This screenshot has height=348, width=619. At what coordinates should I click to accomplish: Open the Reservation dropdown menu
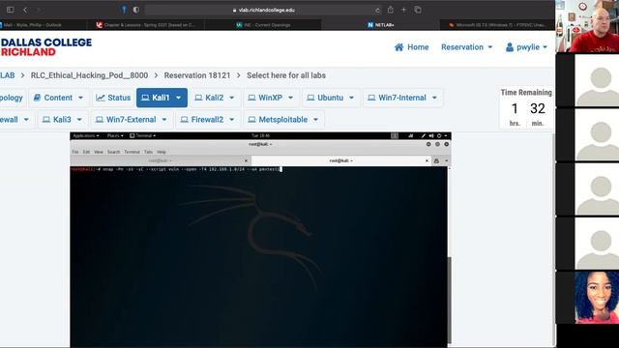(466, 47)
